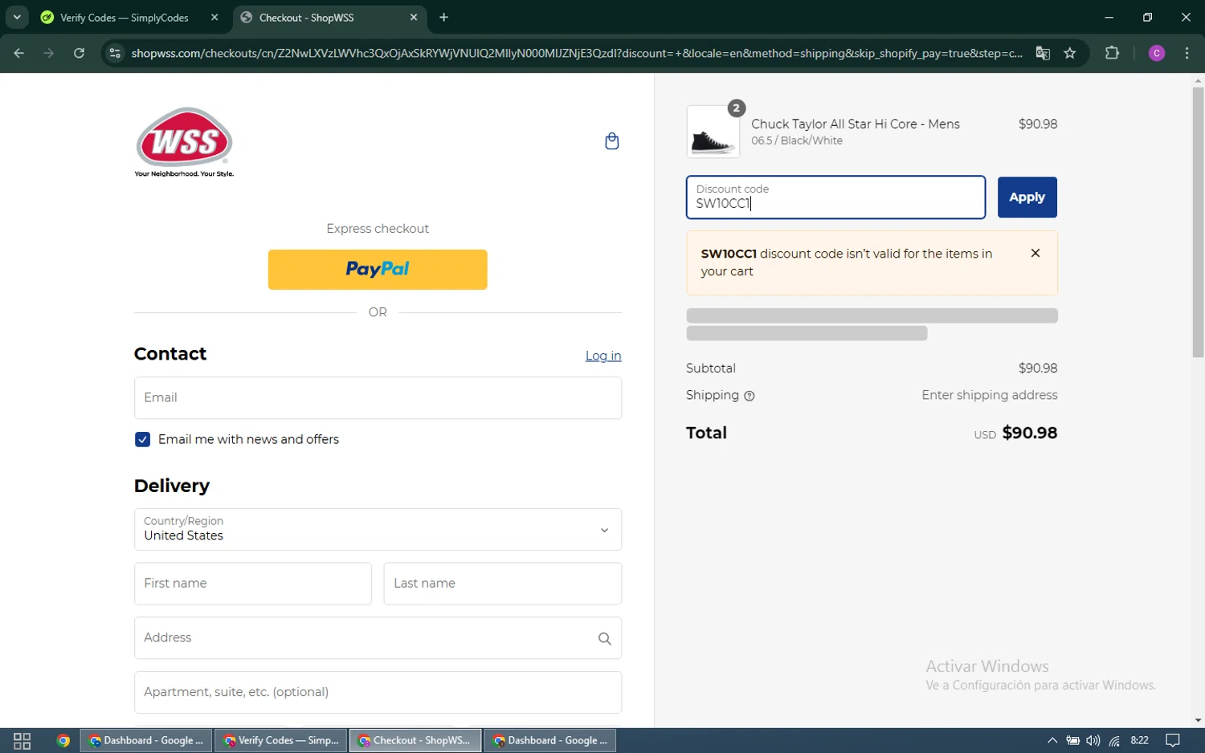
Task: Click the page vertical scrollbar thumb
Action: (x=1198, y=222)
